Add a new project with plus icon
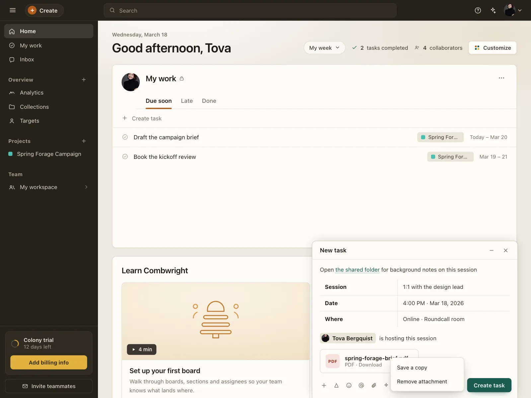This screenshot has width=531, height=398. pyautogui.click(x=84, y=141)
